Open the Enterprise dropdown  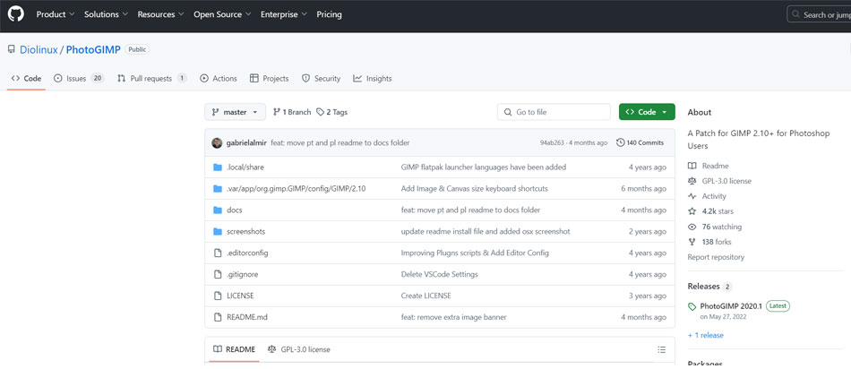[x=284, y=14]
